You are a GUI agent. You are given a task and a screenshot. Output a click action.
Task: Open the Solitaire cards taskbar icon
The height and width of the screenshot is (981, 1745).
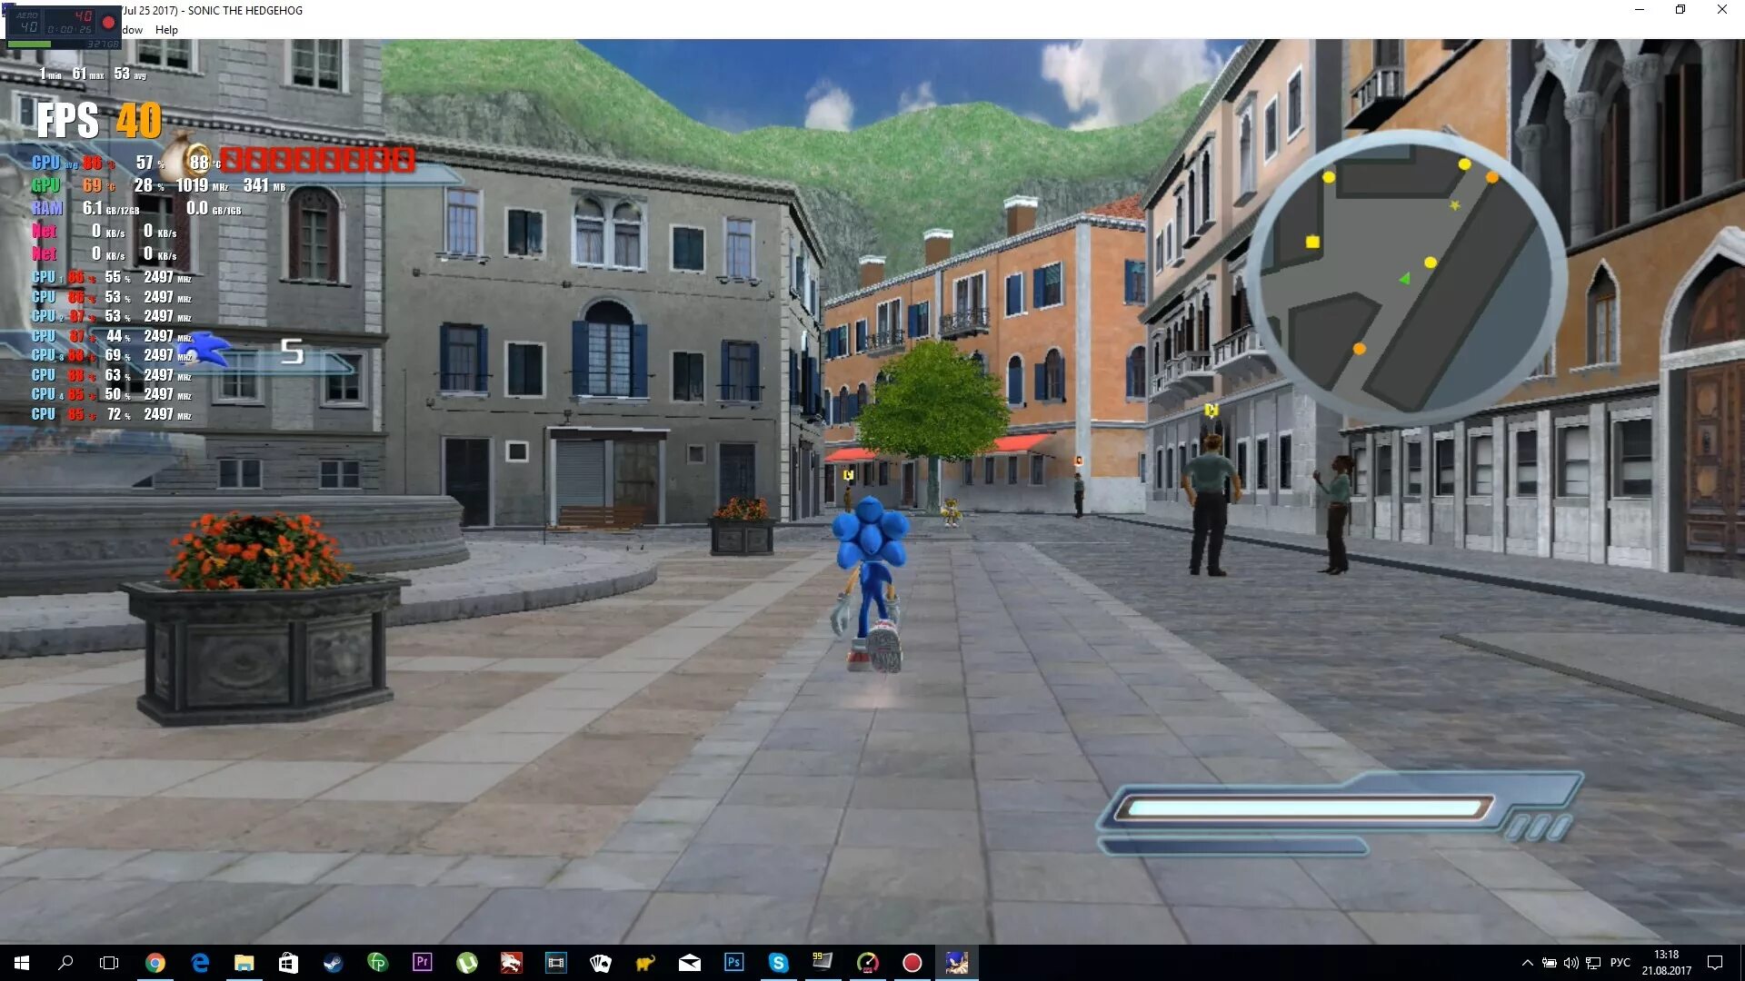600,963
